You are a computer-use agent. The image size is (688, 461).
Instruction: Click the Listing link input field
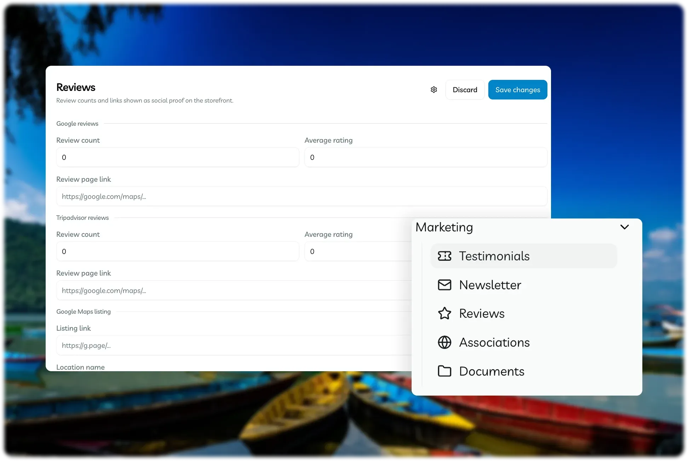[x=234, y=345]
